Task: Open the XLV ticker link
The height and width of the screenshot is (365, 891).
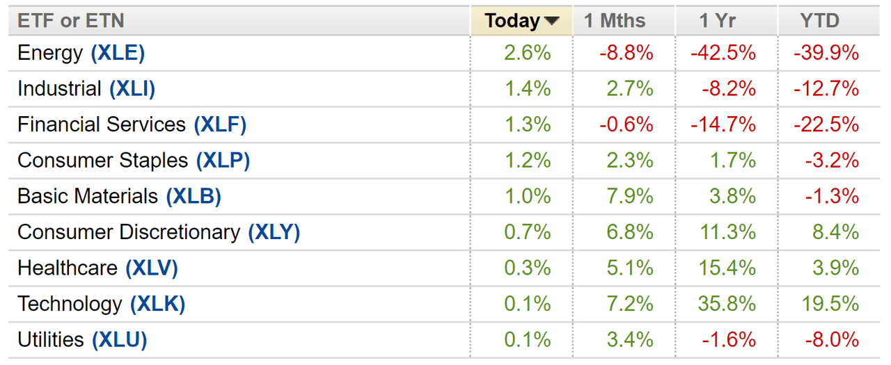Action: (x=152, y=268)
